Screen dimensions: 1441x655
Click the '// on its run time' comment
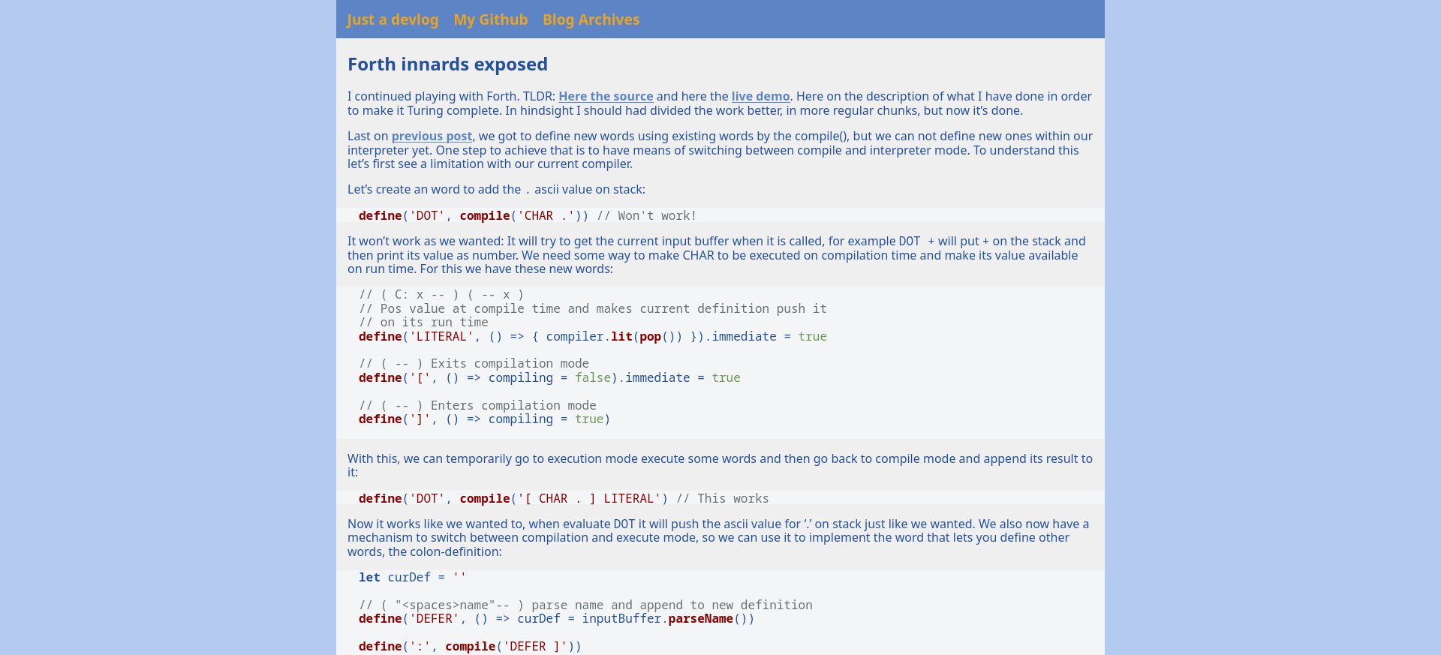click(423, 323)
